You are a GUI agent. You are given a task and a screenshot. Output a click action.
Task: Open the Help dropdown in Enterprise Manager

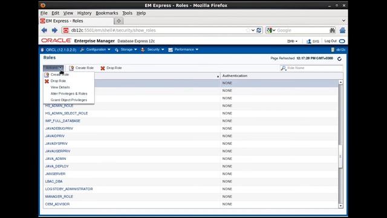(x=292, y=41)
